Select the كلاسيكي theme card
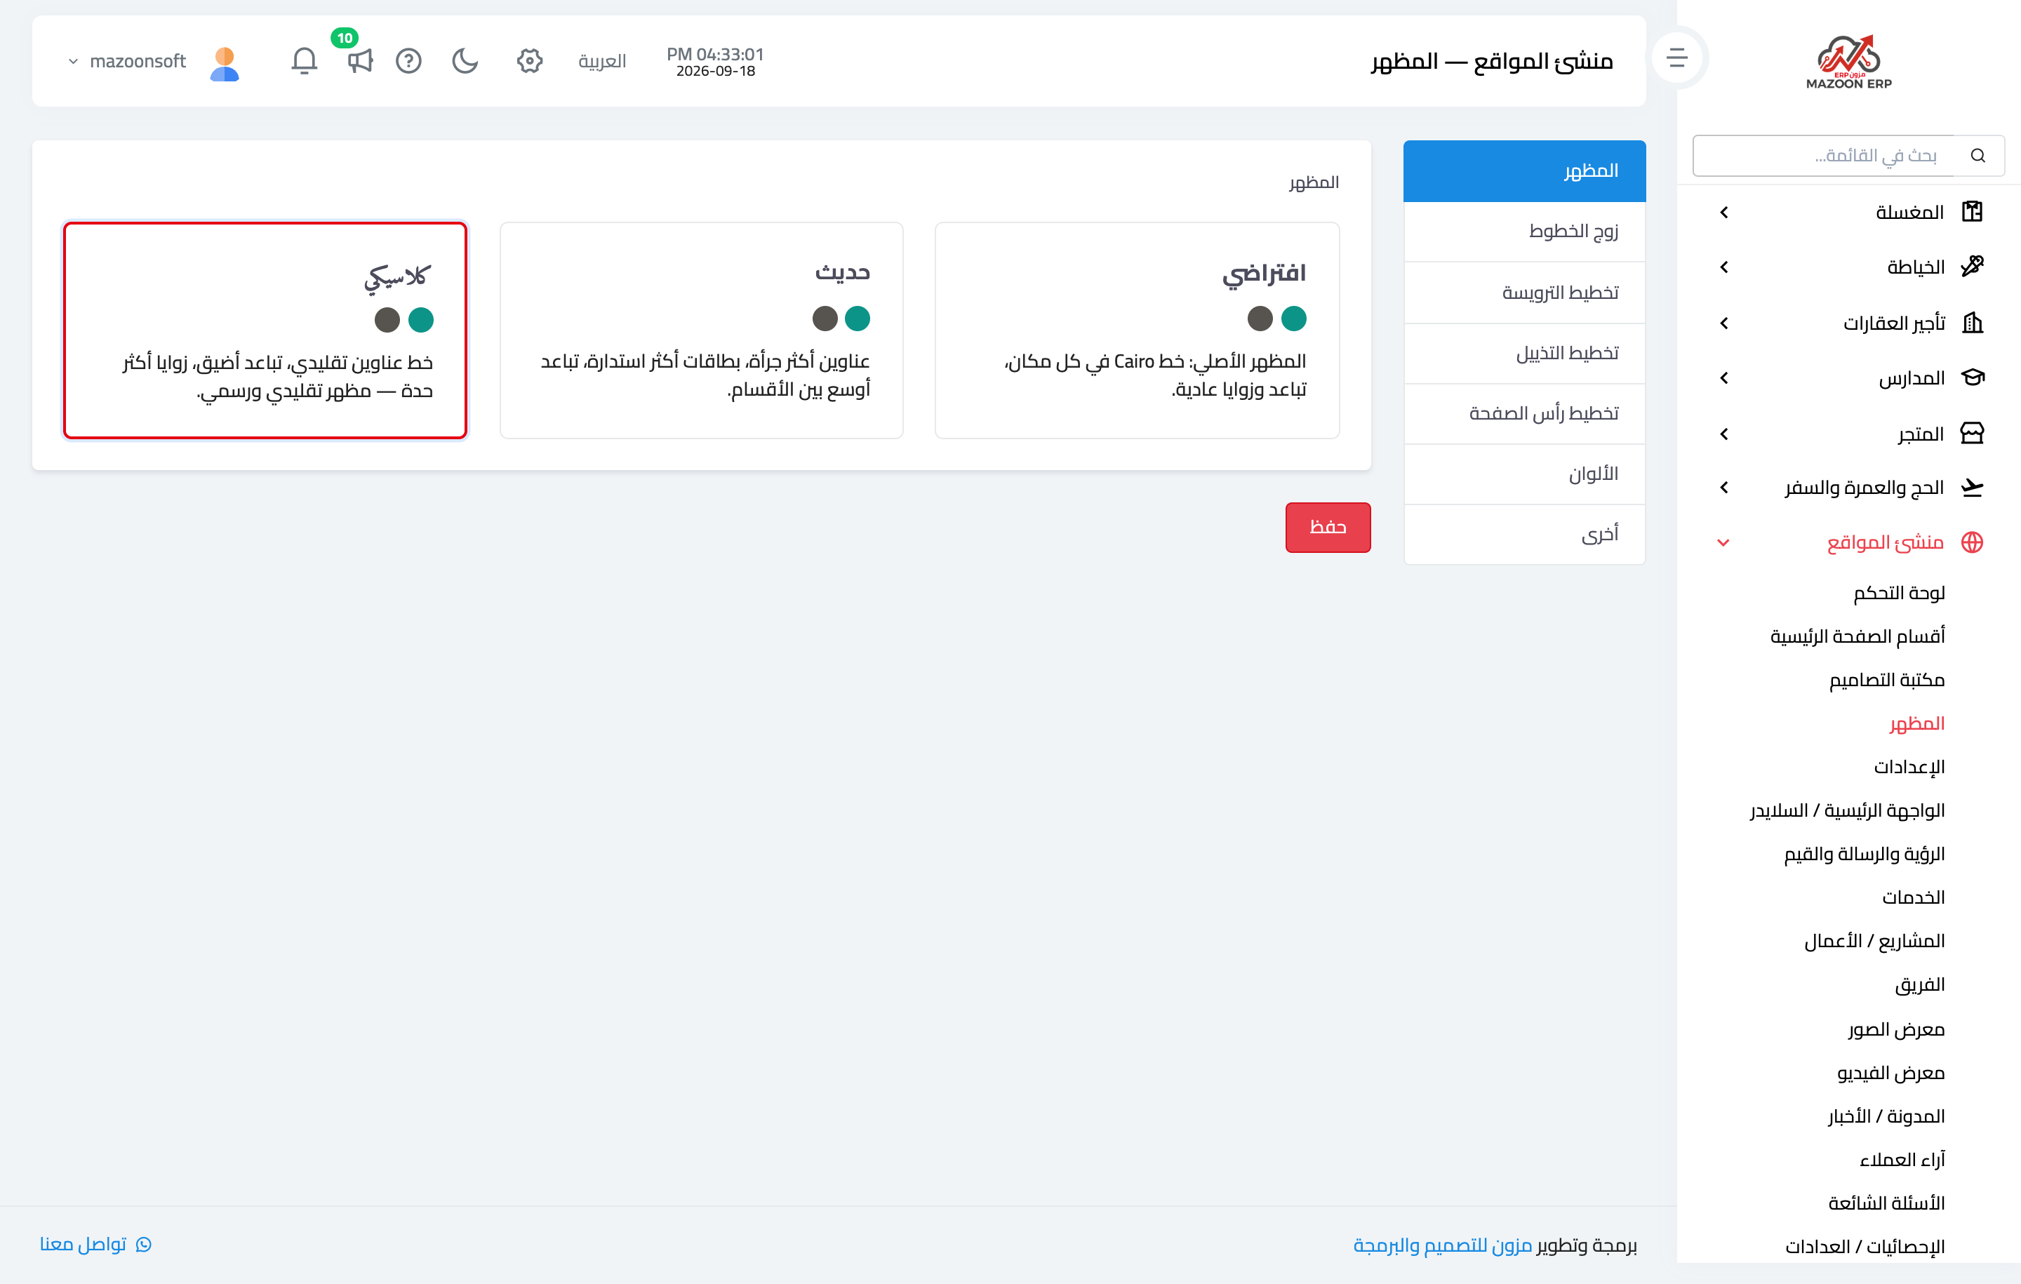The height and width of the screenshot is (1284, 2021). 265,330
